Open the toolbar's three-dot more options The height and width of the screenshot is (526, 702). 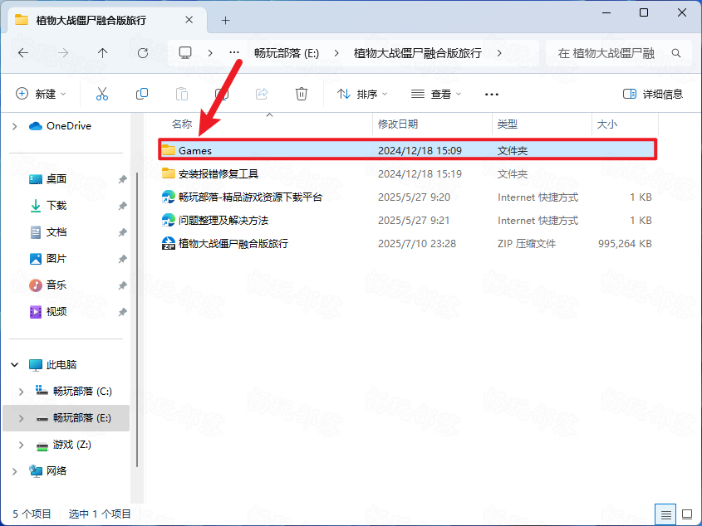click(492, 95)
